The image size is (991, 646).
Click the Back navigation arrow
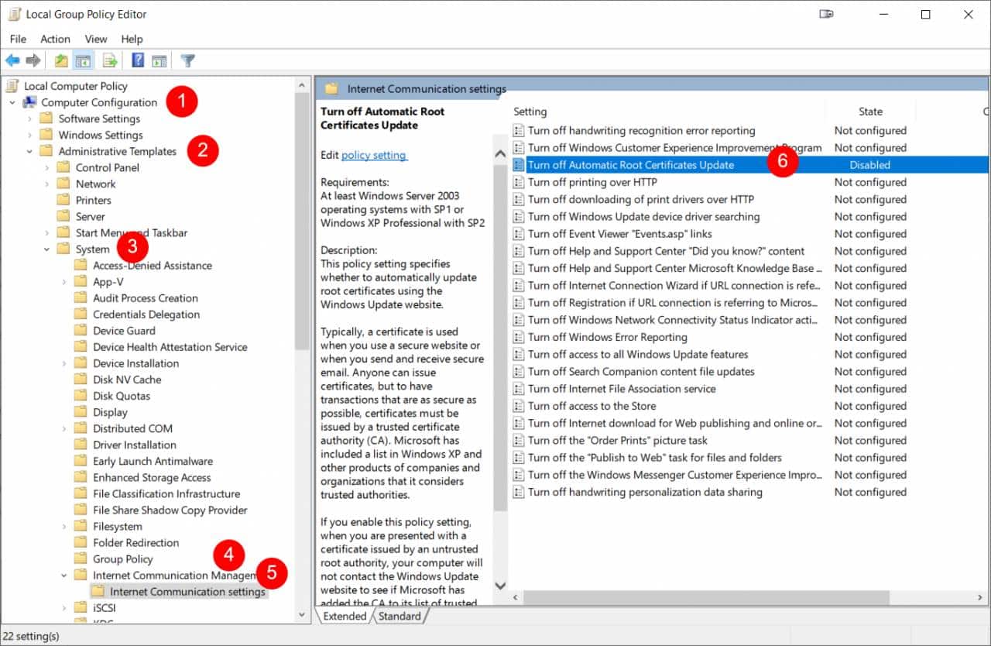(12, 60)
